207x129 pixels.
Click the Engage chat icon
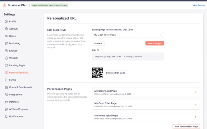click(x=6, y=51)
